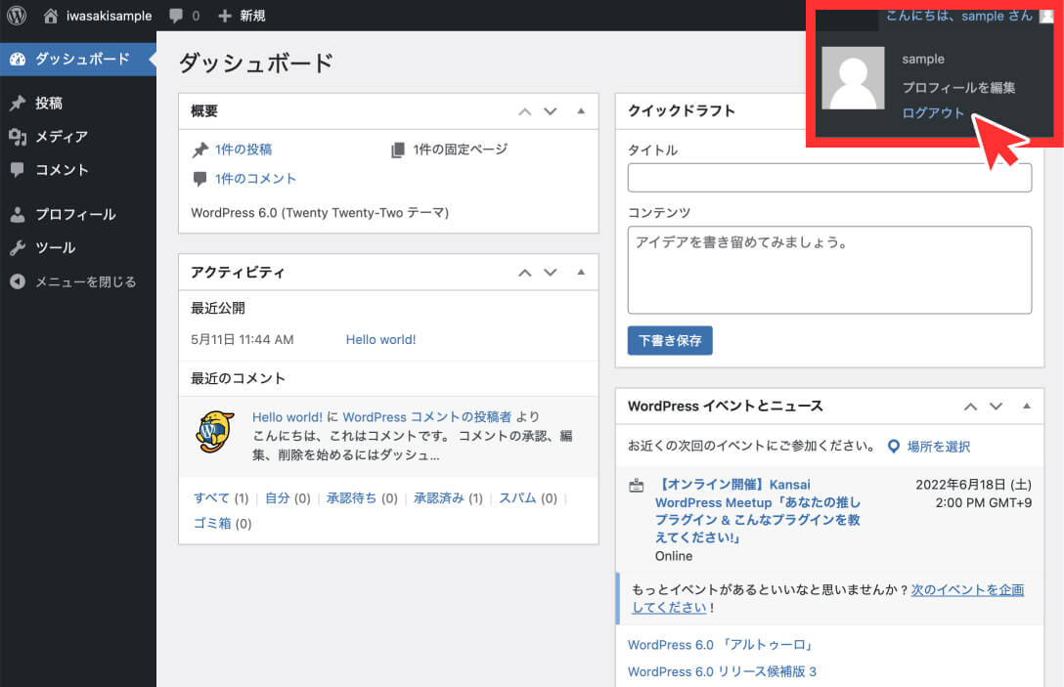Select ダッシュボード in the sidebar
This screenshot has height=687, width=1064.
pyautogui.click(x=78, y=59)
